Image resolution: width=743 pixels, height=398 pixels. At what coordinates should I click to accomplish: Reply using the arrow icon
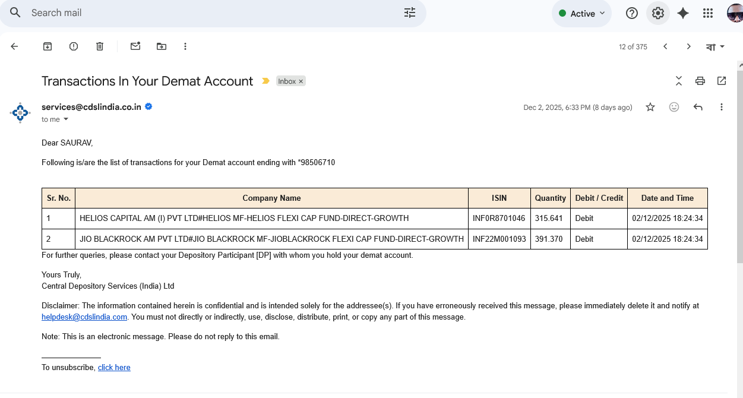[x=698, y=107]
